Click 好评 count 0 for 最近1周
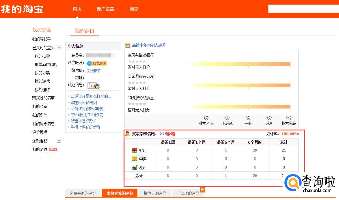This screenshot has width=339, height=200. (x=168, y=150)
